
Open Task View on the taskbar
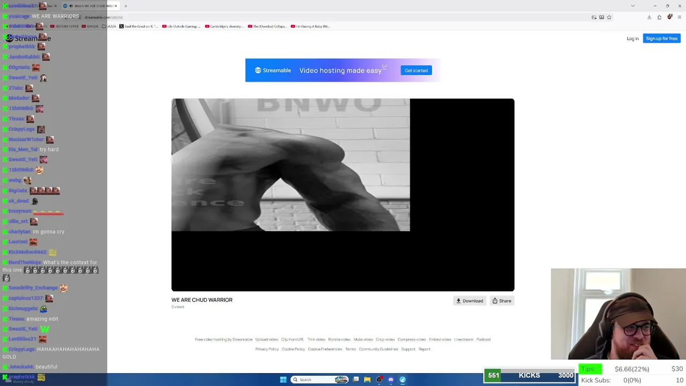tap(356, 380)
